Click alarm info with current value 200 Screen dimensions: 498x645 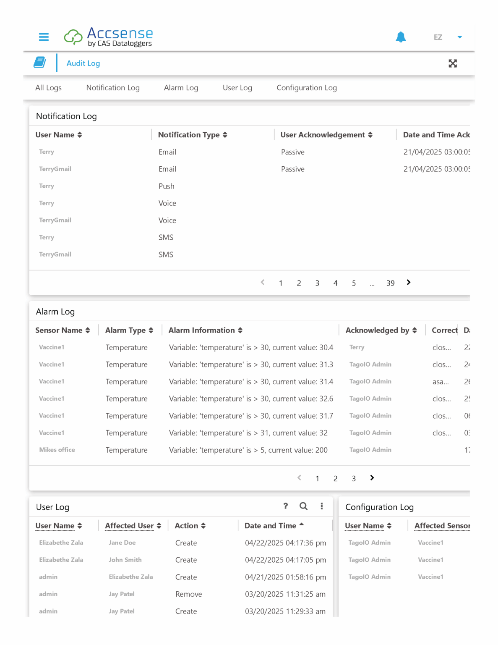(x=248, y=450)
